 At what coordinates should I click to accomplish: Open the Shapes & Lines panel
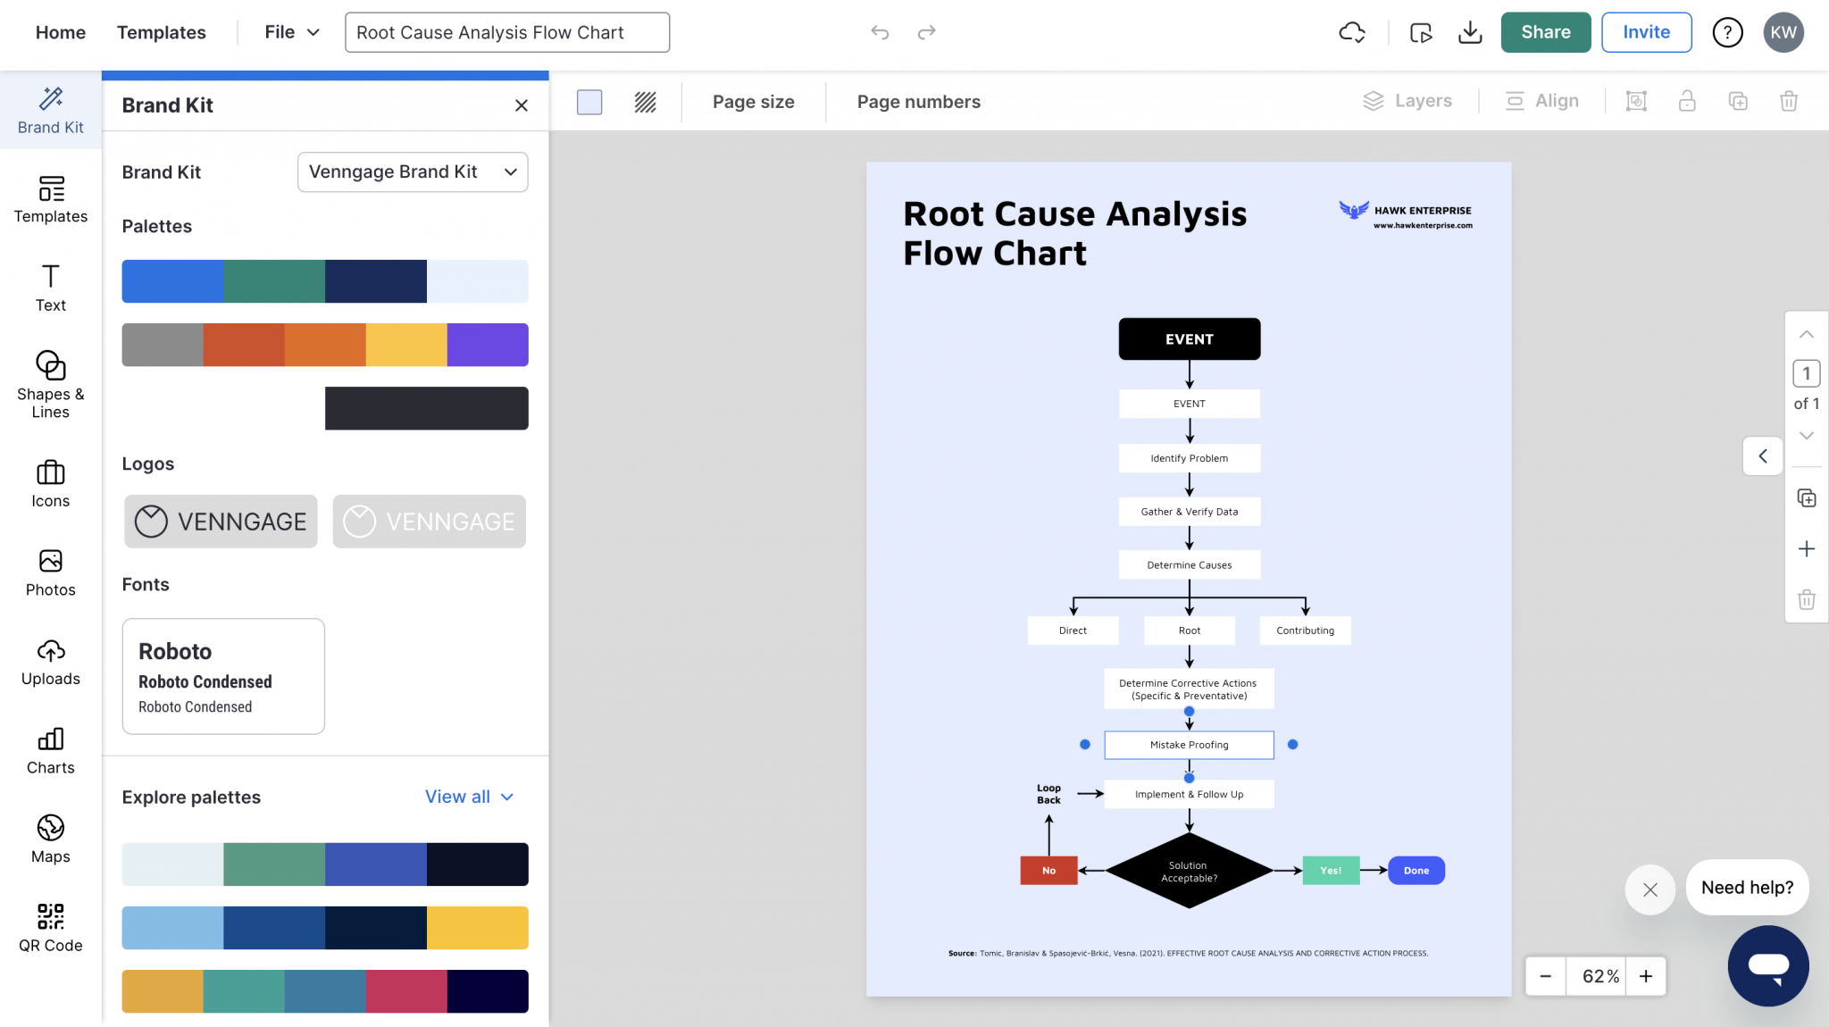[x=50, y=384]
